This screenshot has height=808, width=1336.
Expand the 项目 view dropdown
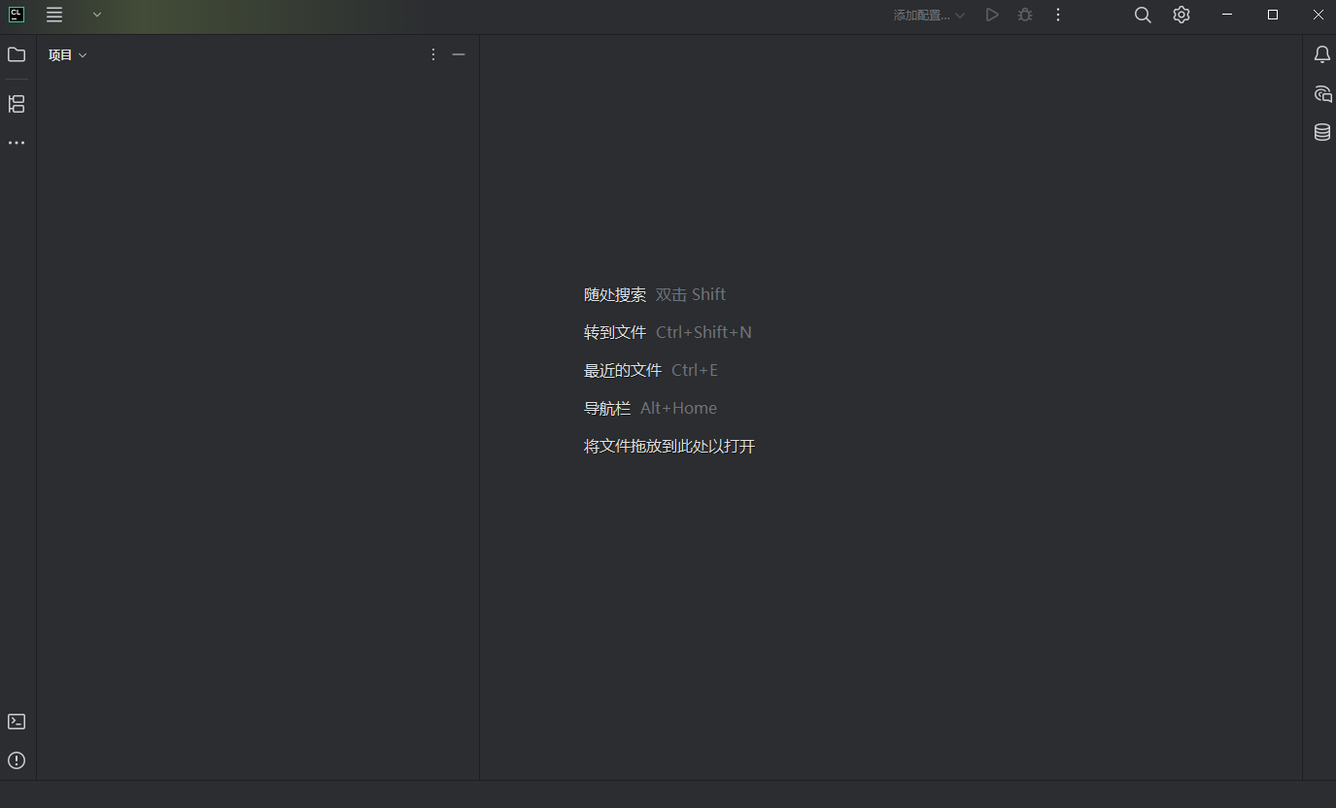[x=68, y=55]
